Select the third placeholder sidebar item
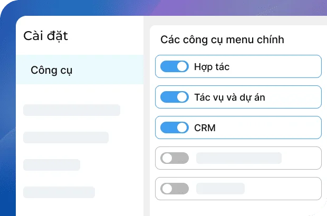The image size is (327, 216). 52,165
